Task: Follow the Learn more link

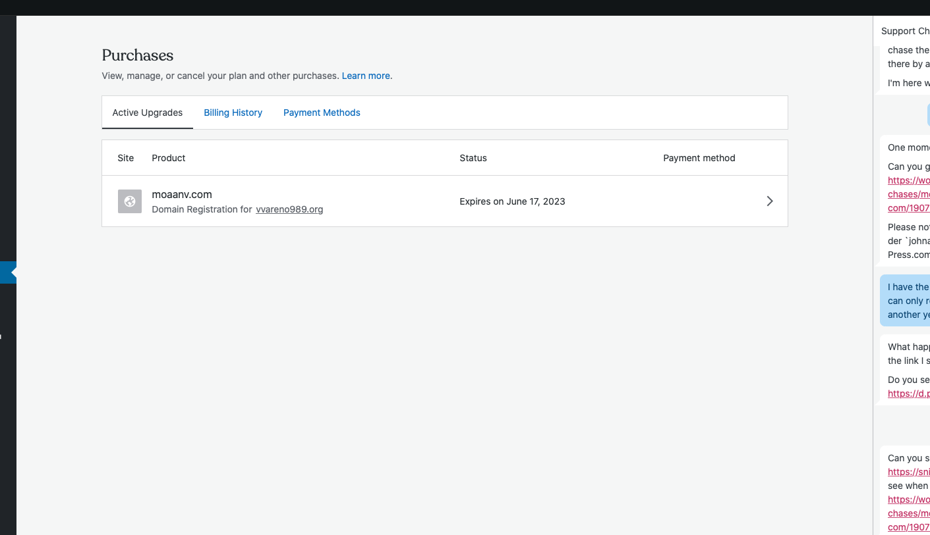Action: tap(366, 76)
